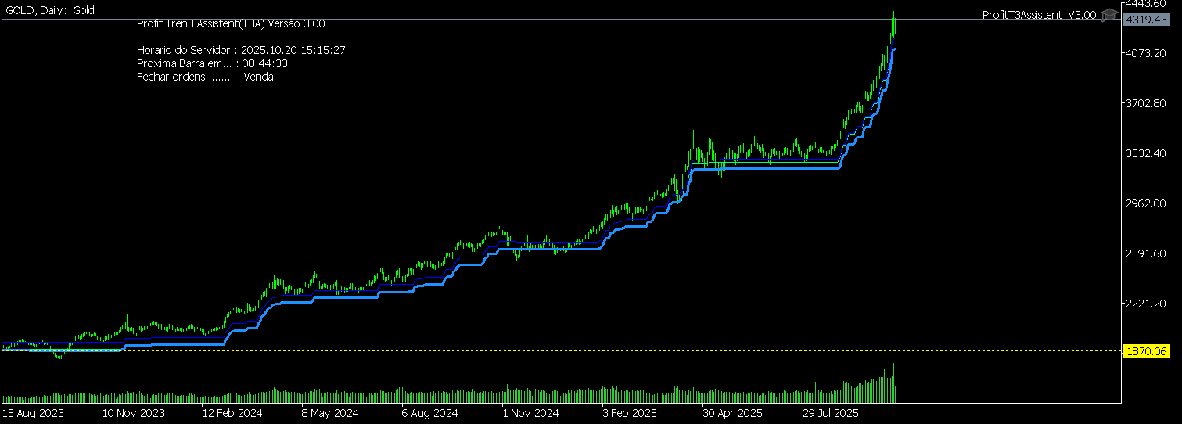Click the 10 Nov 2023 date label
1182x424 pixels.
pyautogui.click(x=134, y=413)
